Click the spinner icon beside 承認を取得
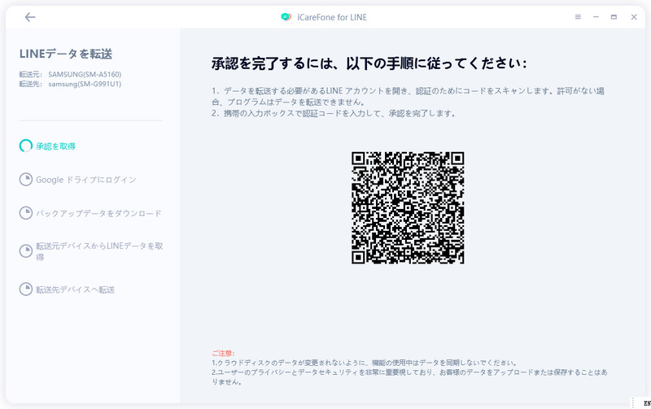The image size is (651, 409). coord(26,146)
